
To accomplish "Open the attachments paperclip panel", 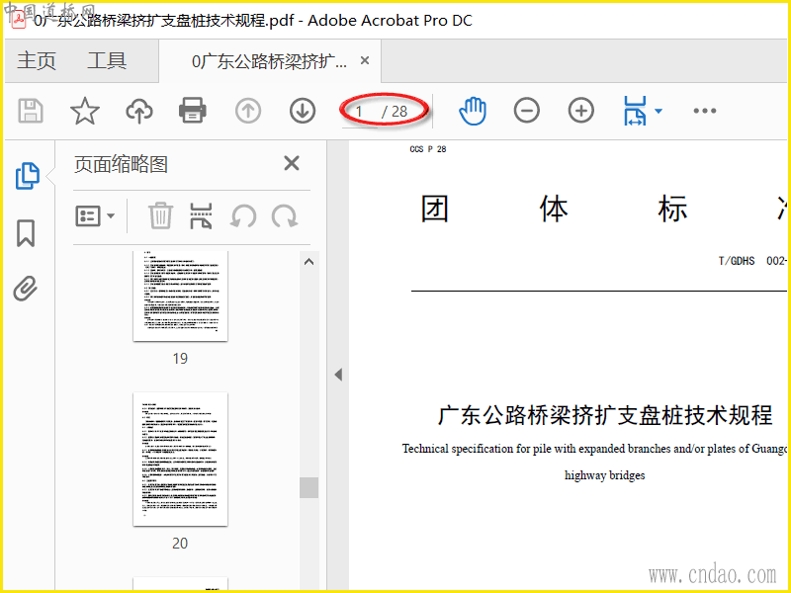I will 26,289.
